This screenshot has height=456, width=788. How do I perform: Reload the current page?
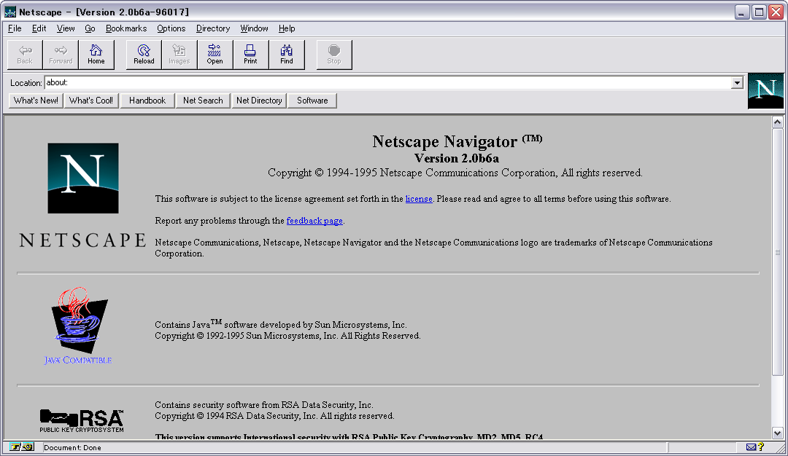pyautogui.click(x=144, y=55)
